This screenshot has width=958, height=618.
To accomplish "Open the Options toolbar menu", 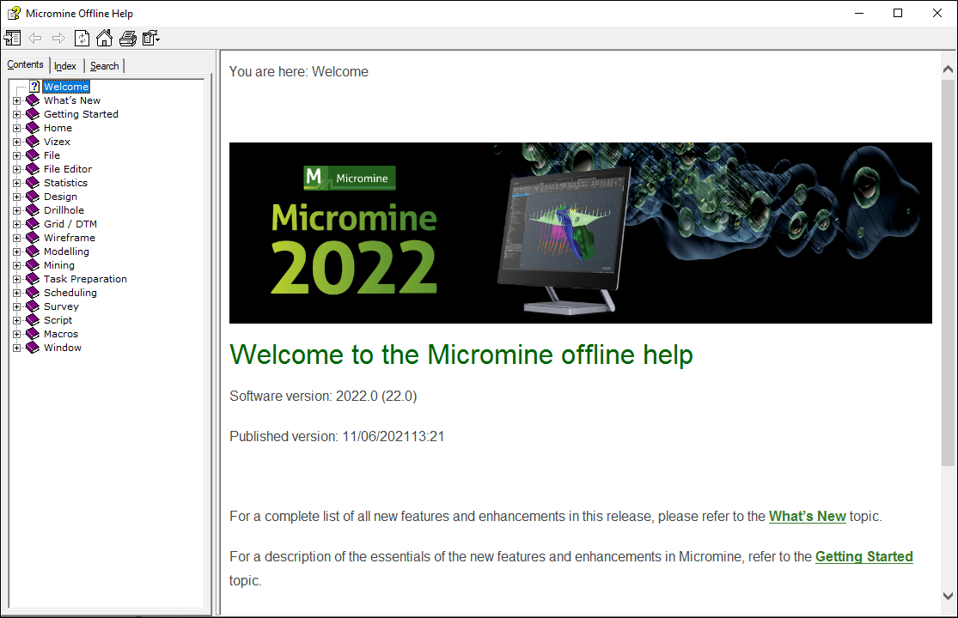I will (x=151, y=38).
